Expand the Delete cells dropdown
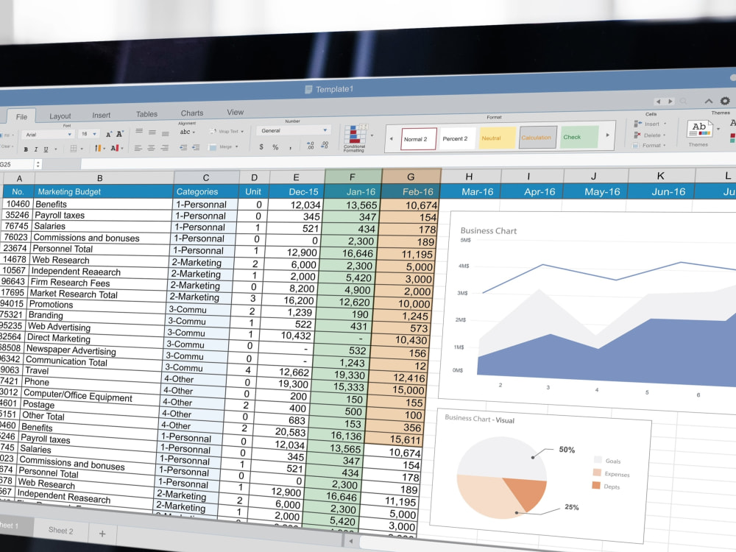Screen dimensions: 736x552 [665, 135]
